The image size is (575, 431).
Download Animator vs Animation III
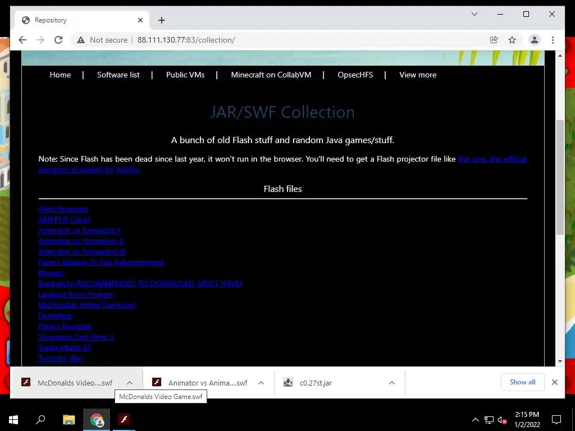coord(82,251)
